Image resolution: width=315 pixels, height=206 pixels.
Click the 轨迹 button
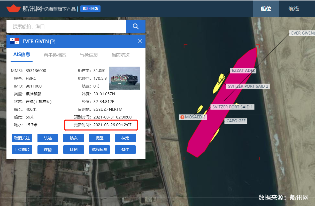click(x=48, y=138)
